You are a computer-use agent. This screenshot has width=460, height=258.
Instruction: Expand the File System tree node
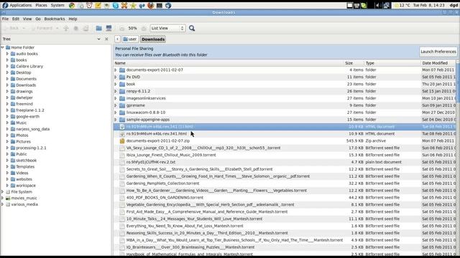coord(2,192)
